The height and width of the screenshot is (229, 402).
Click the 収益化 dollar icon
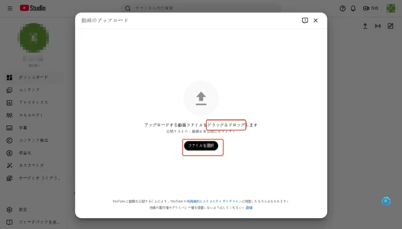pyautogui.click(x=10, y=153)
